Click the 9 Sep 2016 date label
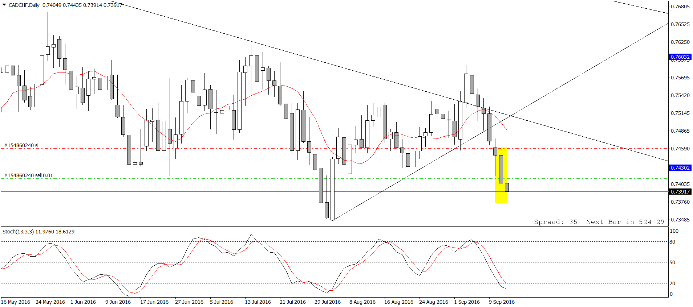The height and width of the screenshot is (307, 693). (x=502, y=302)
